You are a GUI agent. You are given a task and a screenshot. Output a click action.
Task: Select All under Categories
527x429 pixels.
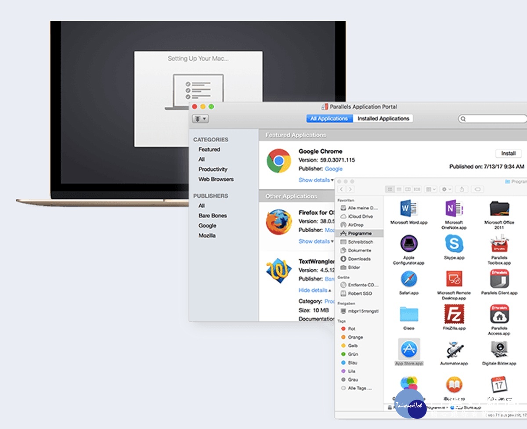202,159
